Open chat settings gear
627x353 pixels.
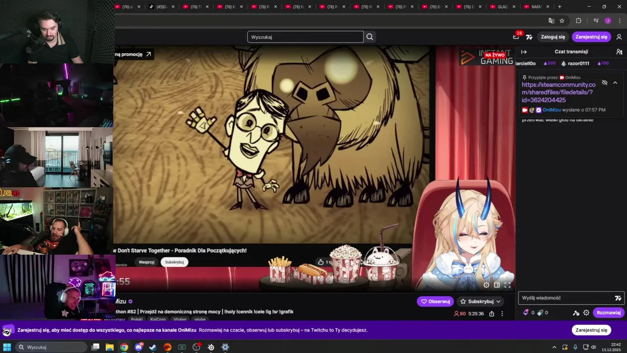pyautogui.click(x=586, y=313)
